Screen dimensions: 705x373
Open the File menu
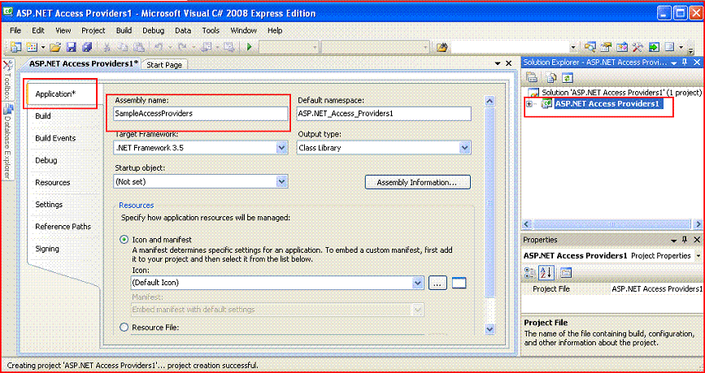point(15,31)
